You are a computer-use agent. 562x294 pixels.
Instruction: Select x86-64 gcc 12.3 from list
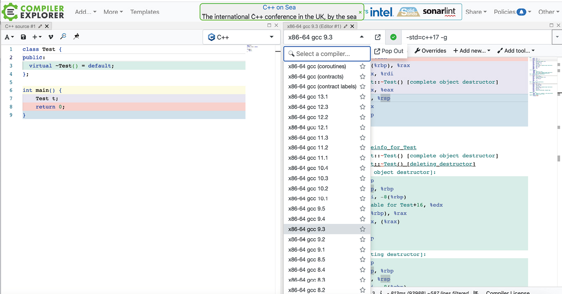point(308,107)
